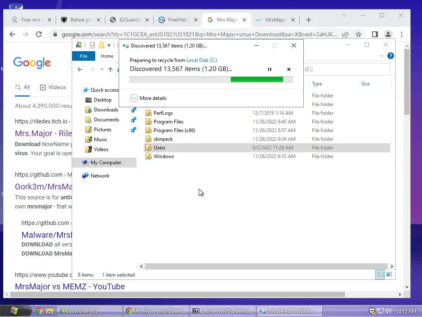Image resolution: width=422 pixels, height=317 pixels.
Task: Open Chrome tab search chevron
Action: pos(344,15)
